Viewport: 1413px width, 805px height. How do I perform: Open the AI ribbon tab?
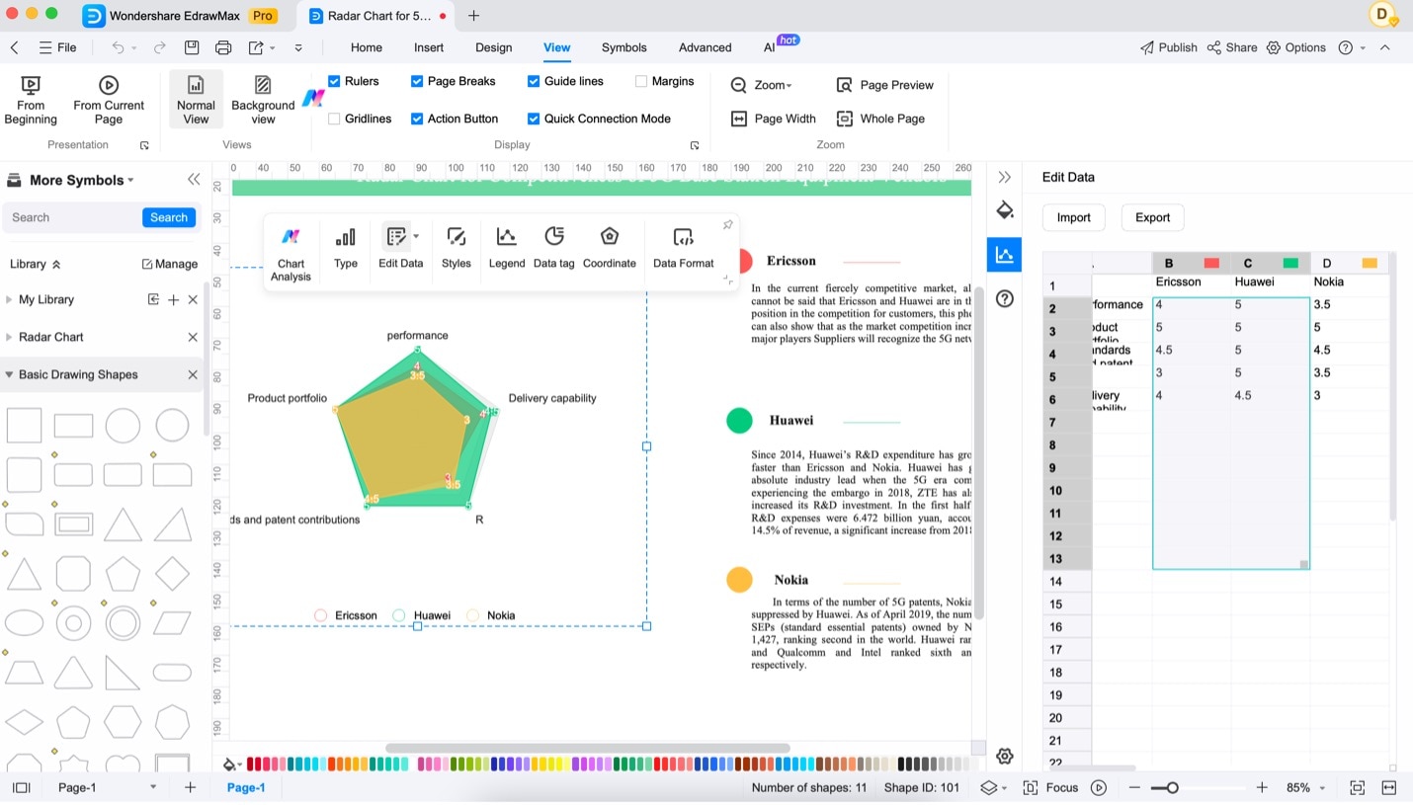click(770, 47)
